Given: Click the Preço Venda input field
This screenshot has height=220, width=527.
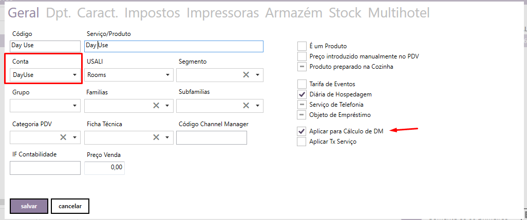Looking at the screenshot, I should point(104,168).
